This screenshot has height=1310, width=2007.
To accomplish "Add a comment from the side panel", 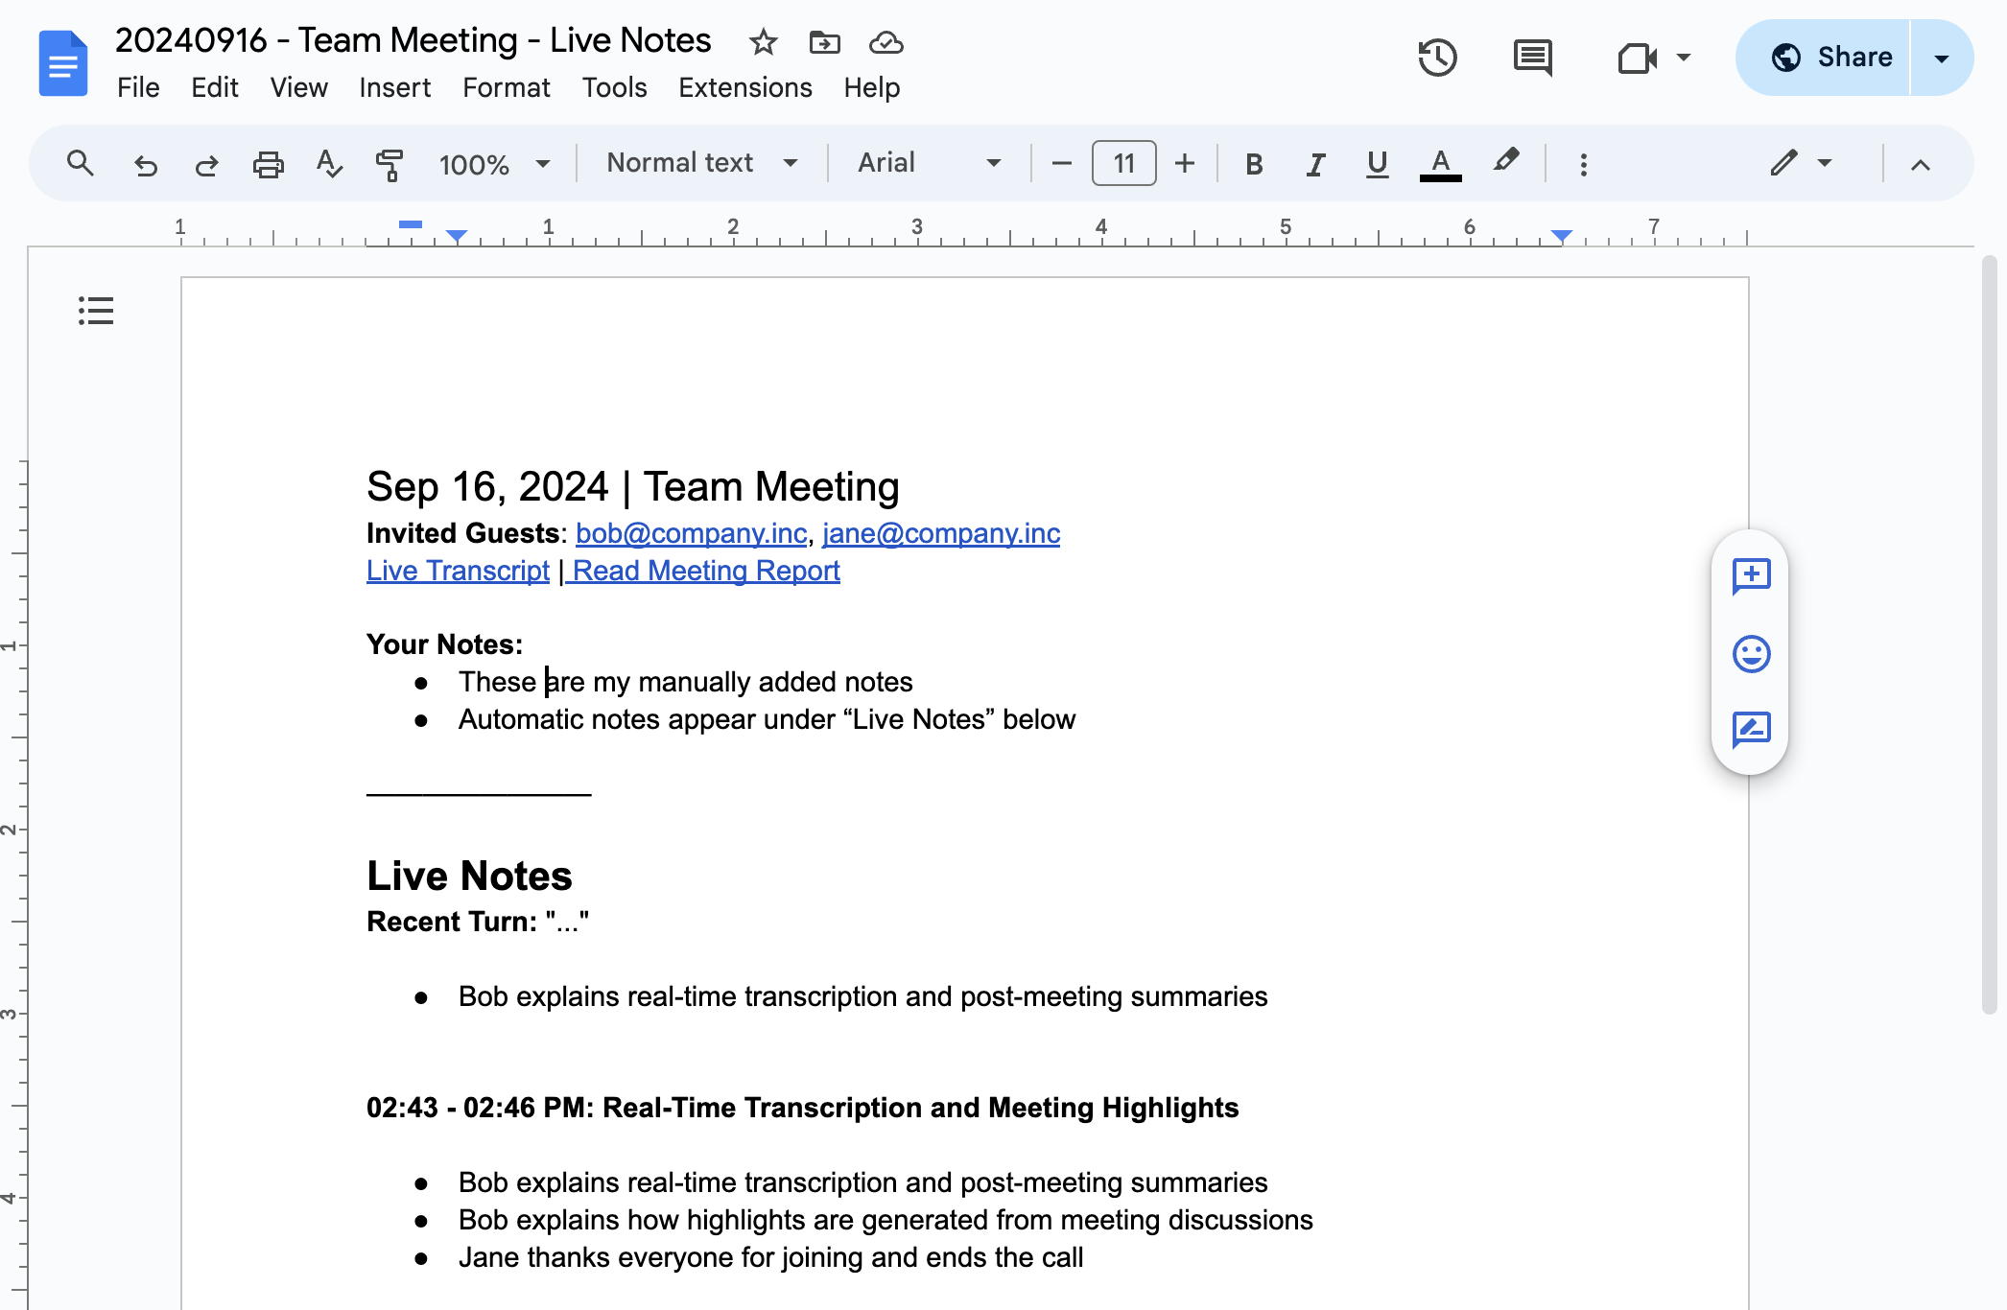I will [1750, 576].
